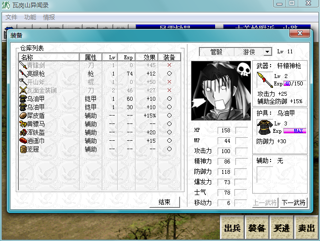Sort list by Exp column header

click(127, 57)
